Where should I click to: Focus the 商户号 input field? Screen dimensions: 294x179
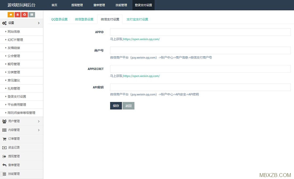point(200,50)
